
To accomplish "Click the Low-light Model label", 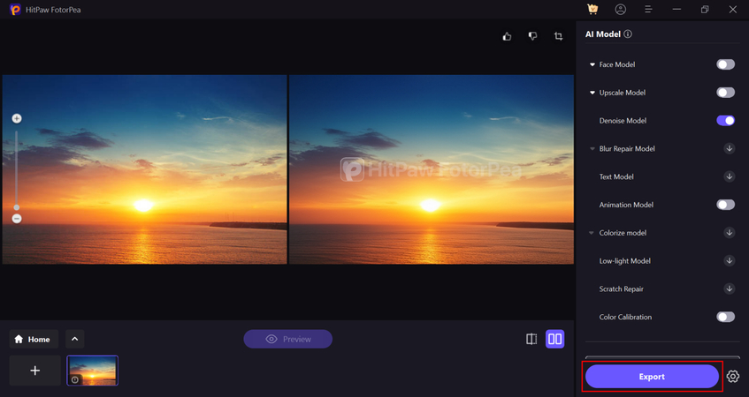I will 625,261.
